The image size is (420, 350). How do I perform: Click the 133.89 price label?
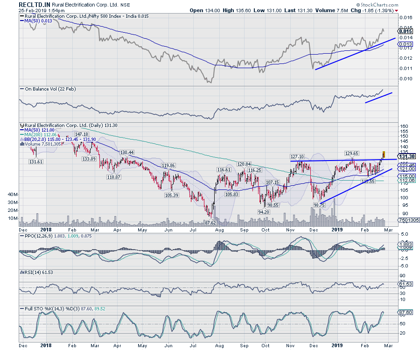[89, 159]
